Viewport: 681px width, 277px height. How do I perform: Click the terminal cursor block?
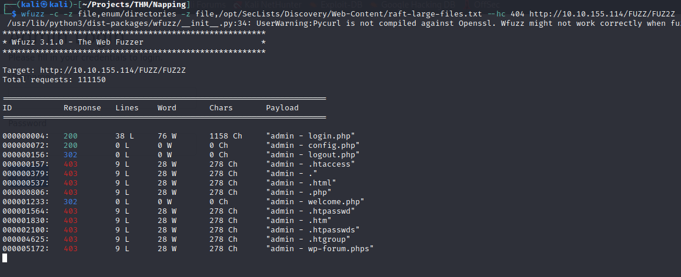tap(5, 258)
